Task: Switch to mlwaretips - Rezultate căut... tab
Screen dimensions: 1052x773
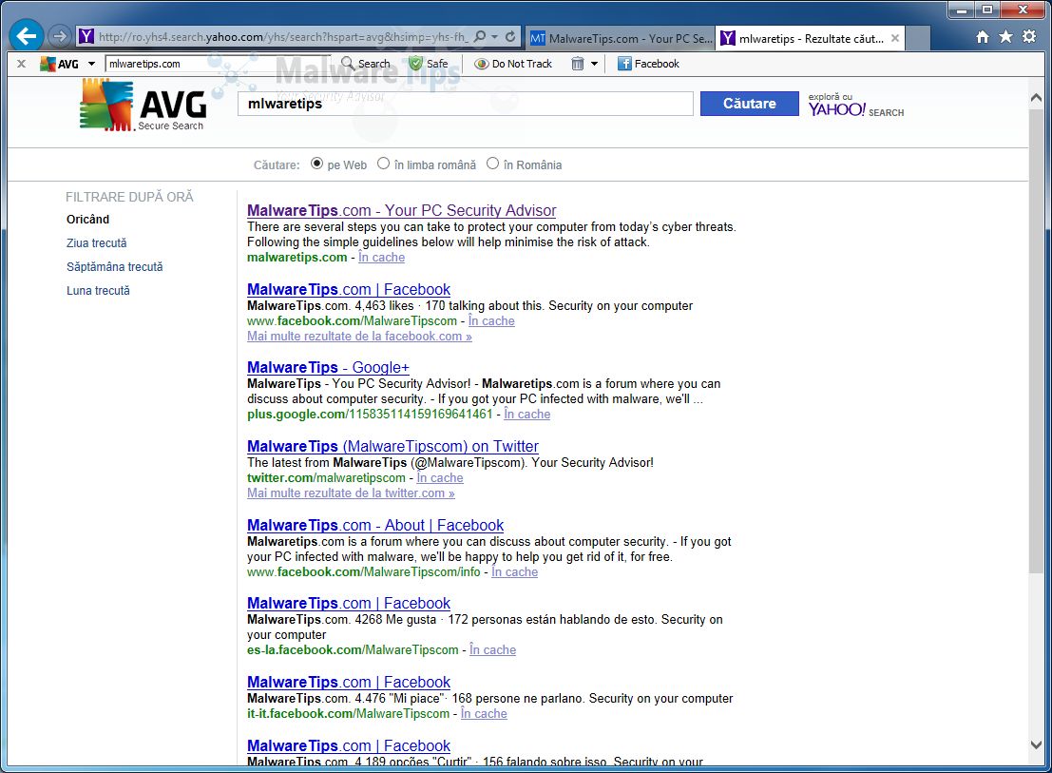Action: [811, 38]
